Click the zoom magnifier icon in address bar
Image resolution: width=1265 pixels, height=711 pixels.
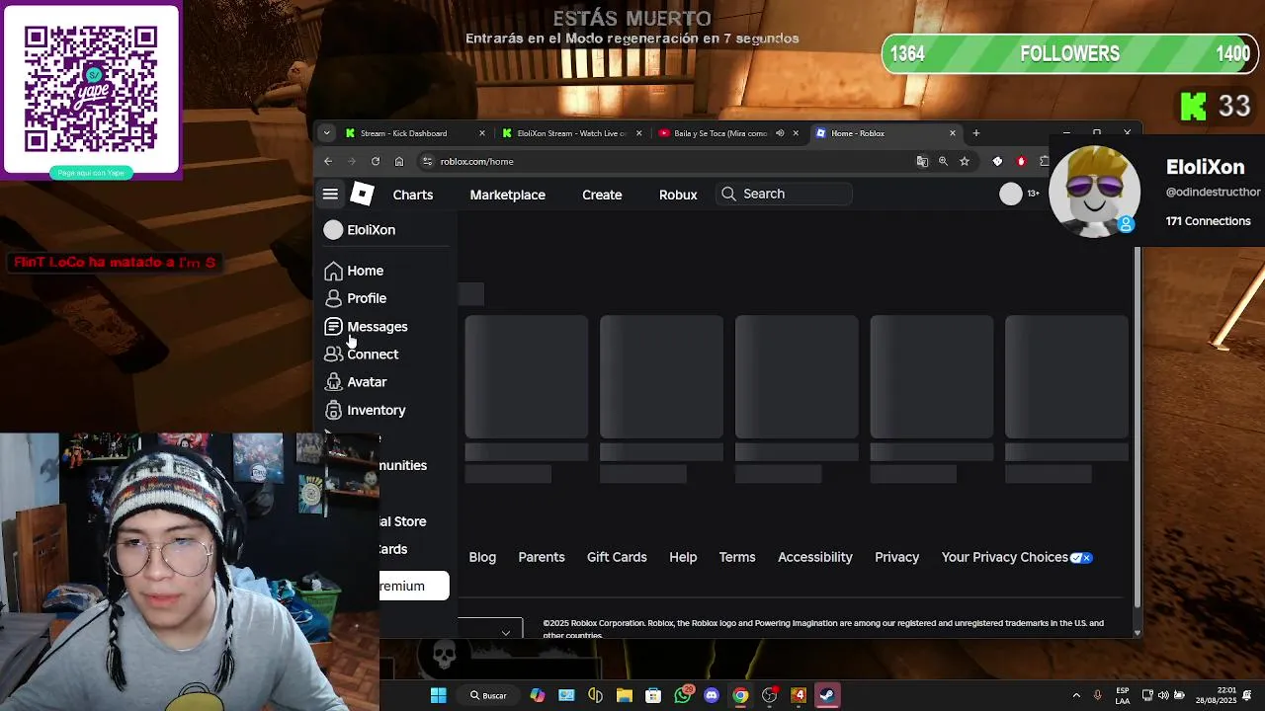coord(943,161)
